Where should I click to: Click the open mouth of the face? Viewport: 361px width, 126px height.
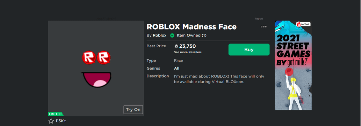(96, 80)
